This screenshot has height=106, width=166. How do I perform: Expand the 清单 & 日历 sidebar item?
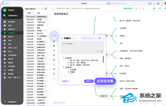coord(3,48)
